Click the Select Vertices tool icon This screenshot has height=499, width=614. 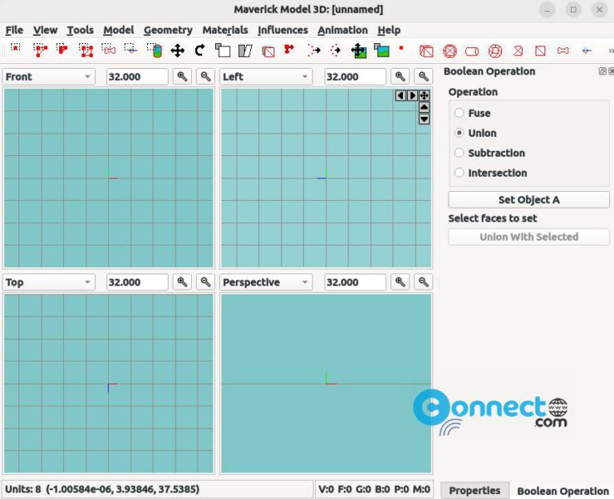(x=15, y=50)
